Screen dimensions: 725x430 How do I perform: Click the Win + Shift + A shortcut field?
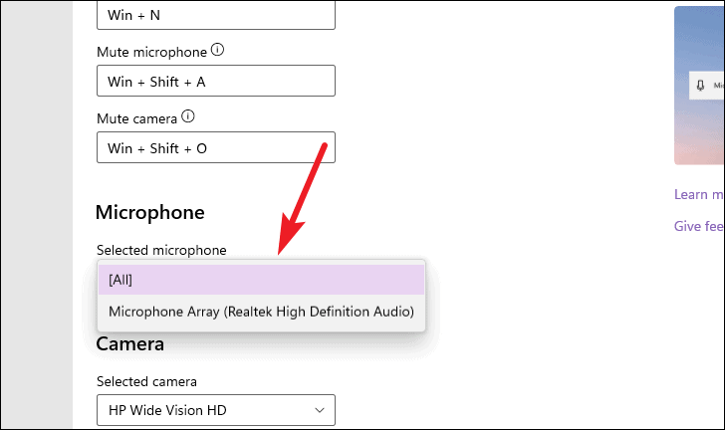click(x=216, y=81)
